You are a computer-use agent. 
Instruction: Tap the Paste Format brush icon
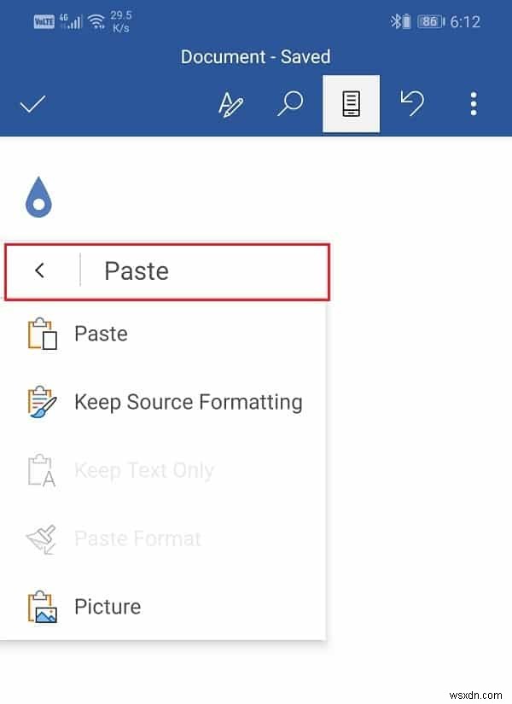(42, 538)
